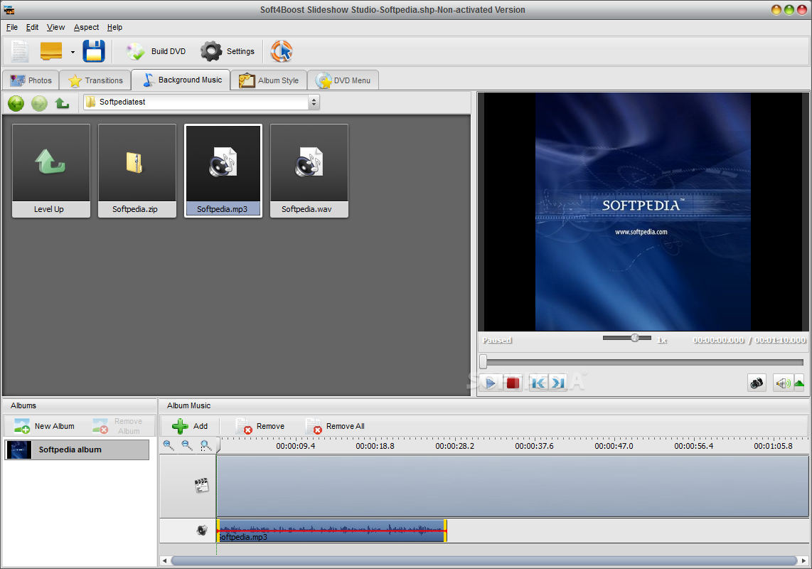Viewport: 812px width, 569px height.
Task: Zoom in on the timeline
Action: tap(169, 445)
